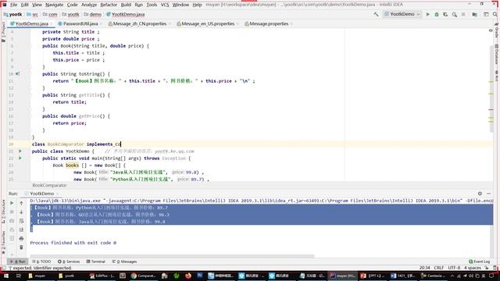The height and width of the screenshot is (281, 500).
Task: Open the Terminal tool window
Action: point(95,261)
